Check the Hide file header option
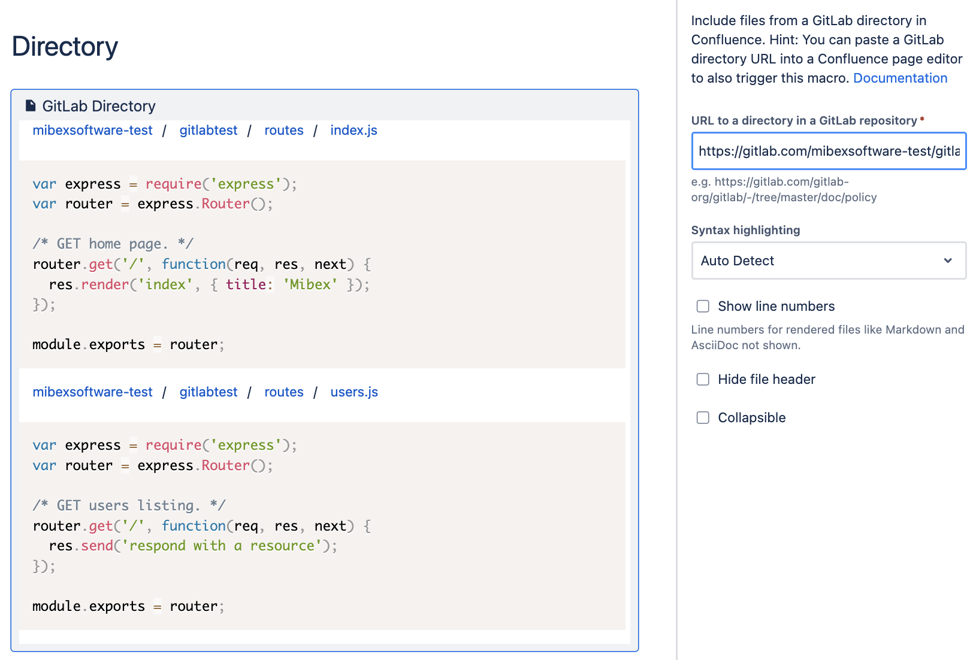Screen dimensions: 973x660 point(703,379)
